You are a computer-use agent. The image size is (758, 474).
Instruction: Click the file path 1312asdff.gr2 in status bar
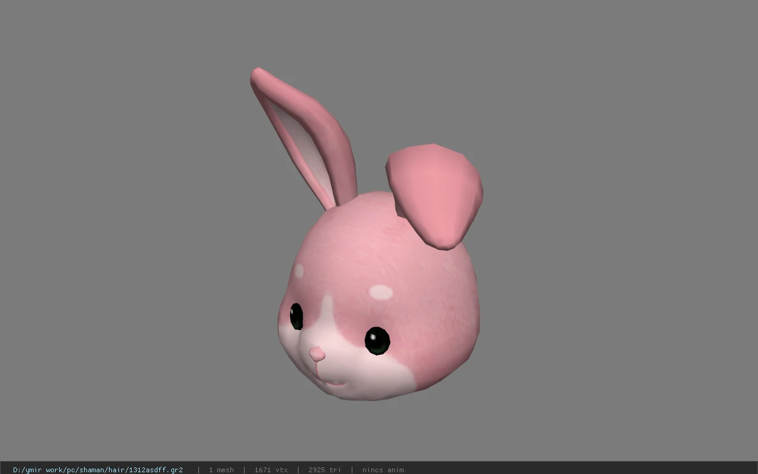tap(98, 470)
